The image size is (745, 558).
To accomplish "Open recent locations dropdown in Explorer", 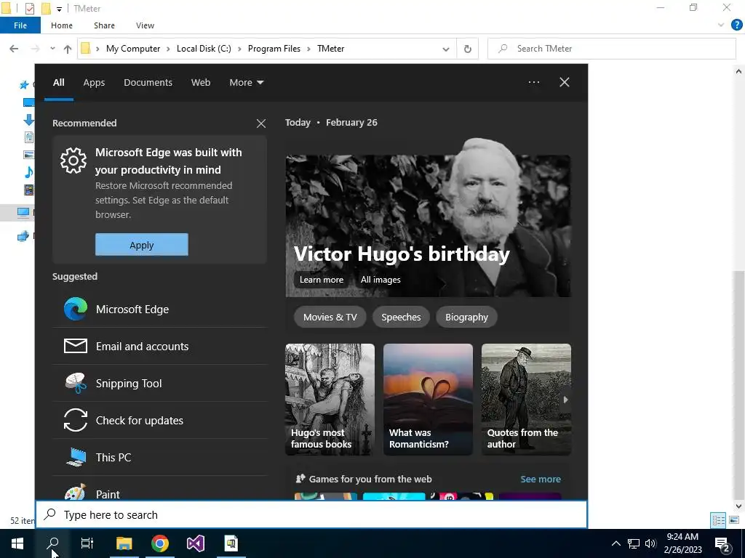I will tap(52, 49).
